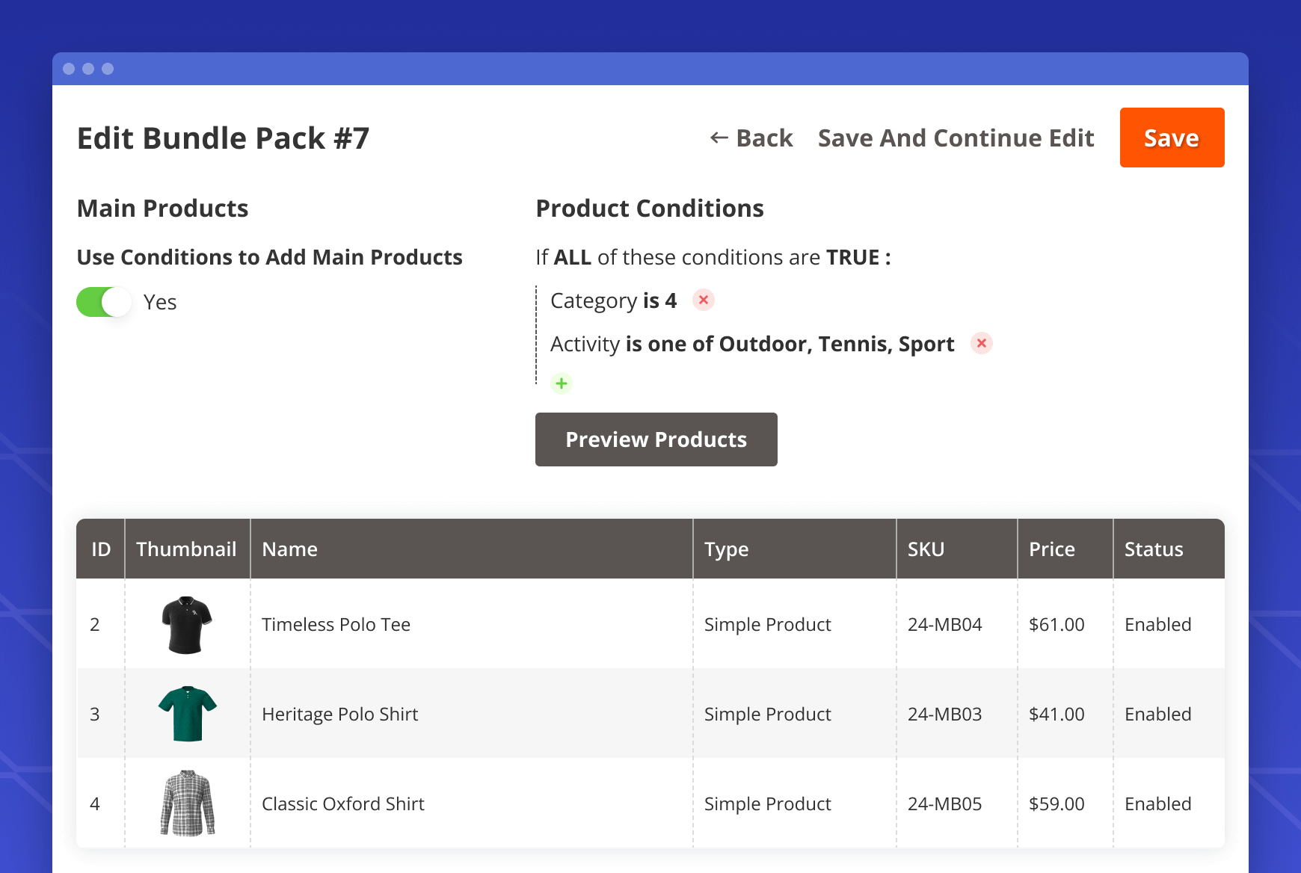The width and height of the screenshot is (1301, 873).
Task: Toggle Enabled status for Timeless Polo Tee
Action: click(1157, 623)
